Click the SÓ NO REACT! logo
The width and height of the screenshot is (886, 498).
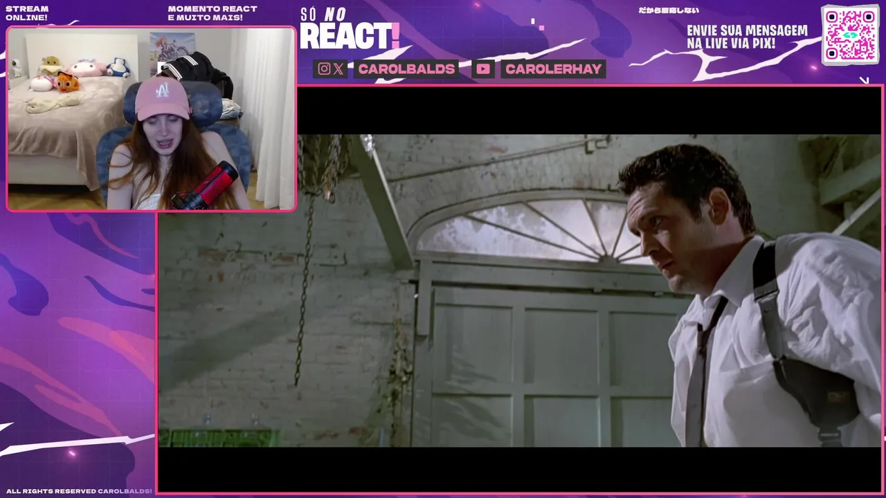tap(350, 30)
